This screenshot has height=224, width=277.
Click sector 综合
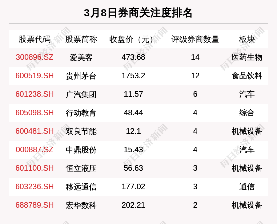coord(247,113)
